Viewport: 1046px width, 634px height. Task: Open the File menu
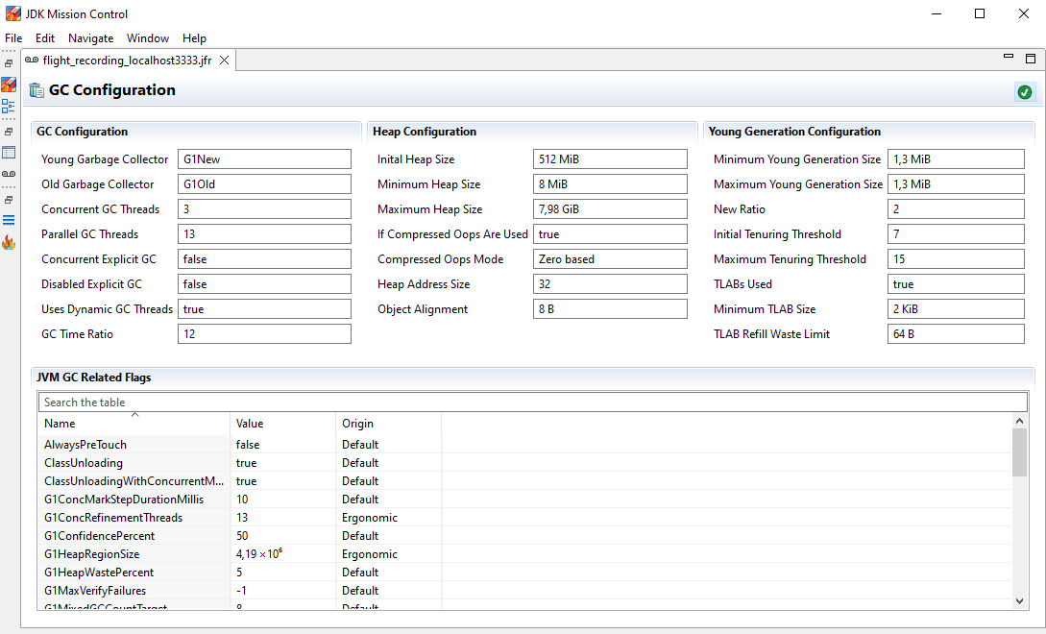[x=13, y=38]
